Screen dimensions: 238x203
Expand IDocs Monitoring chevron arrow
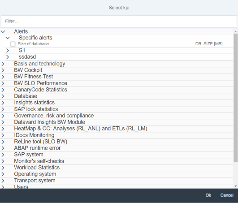pyautogui.click(x=3, y=135)
